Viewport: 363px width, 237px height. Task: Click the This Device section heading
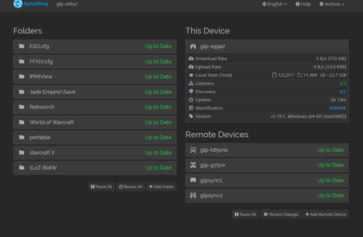208,31
